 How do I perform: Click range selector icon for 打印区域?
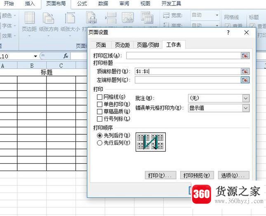click(x=245, y=56)
